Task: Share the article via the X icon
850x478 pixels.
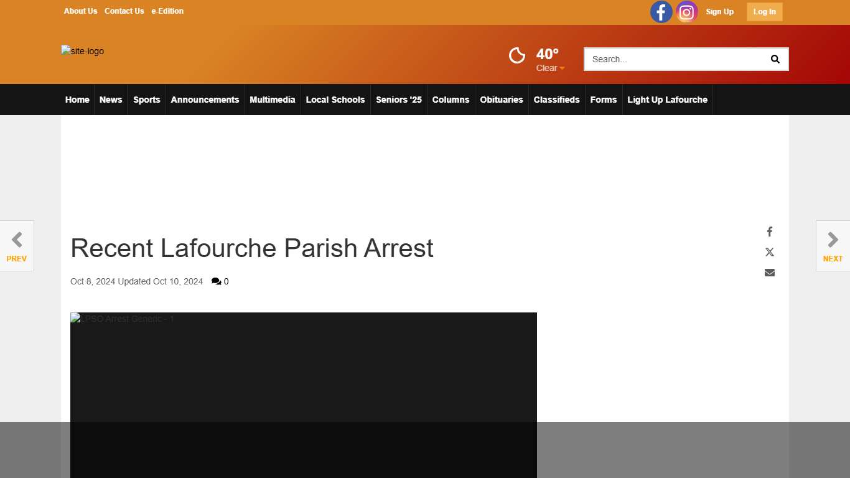Action: coord(770,251)
